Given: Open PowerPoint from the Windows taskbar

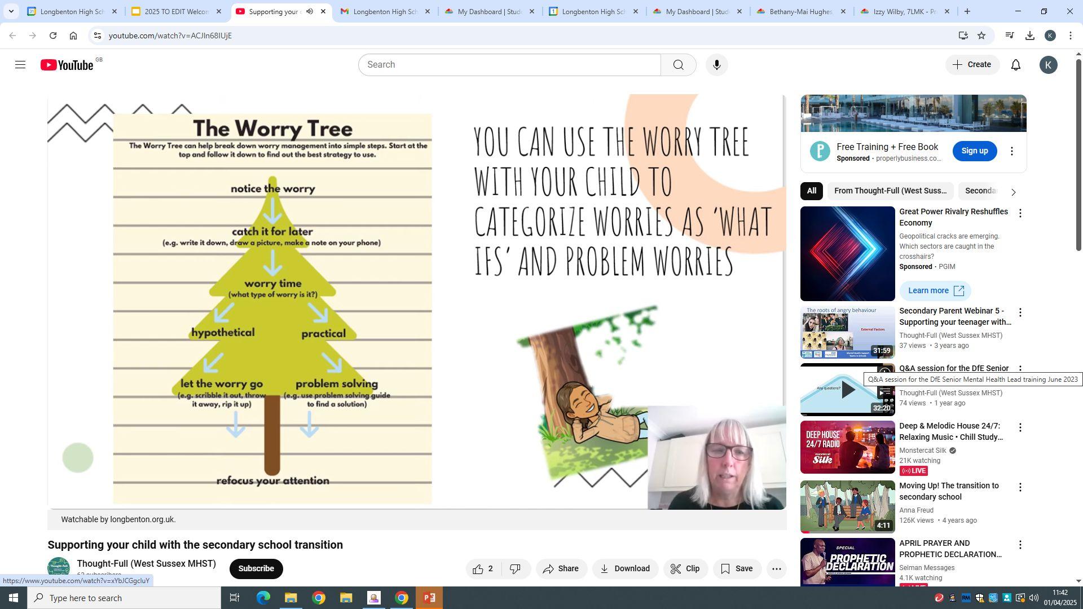Looking at the screenshot, I should click(429, 598).
